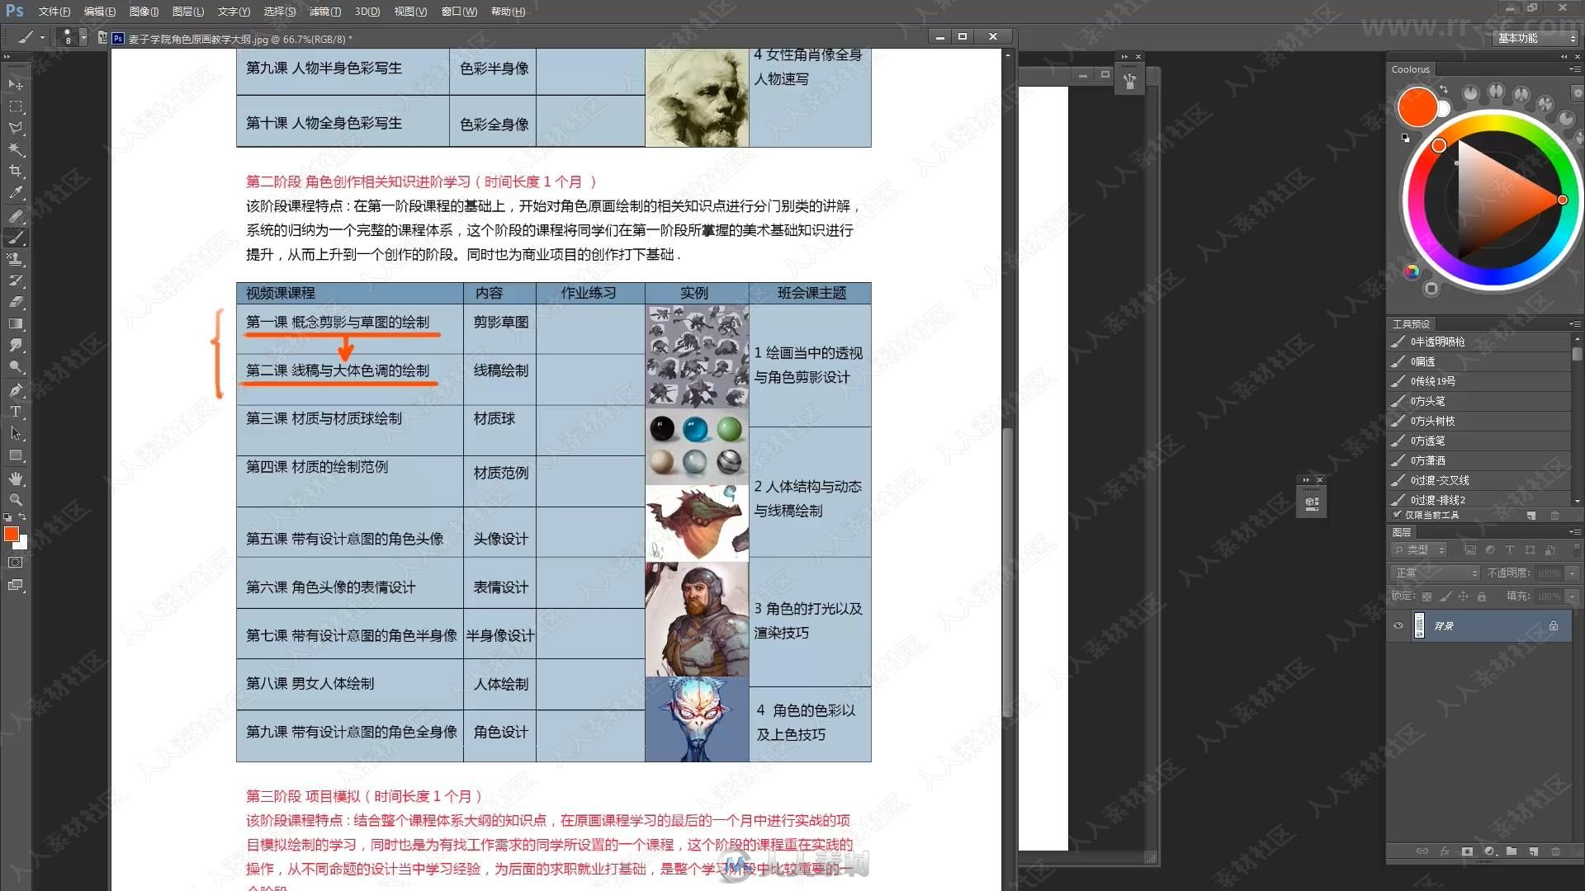Select the Move tool
Image resolution: width=1585 pixels, height=891 pixels.
(15, 84)
